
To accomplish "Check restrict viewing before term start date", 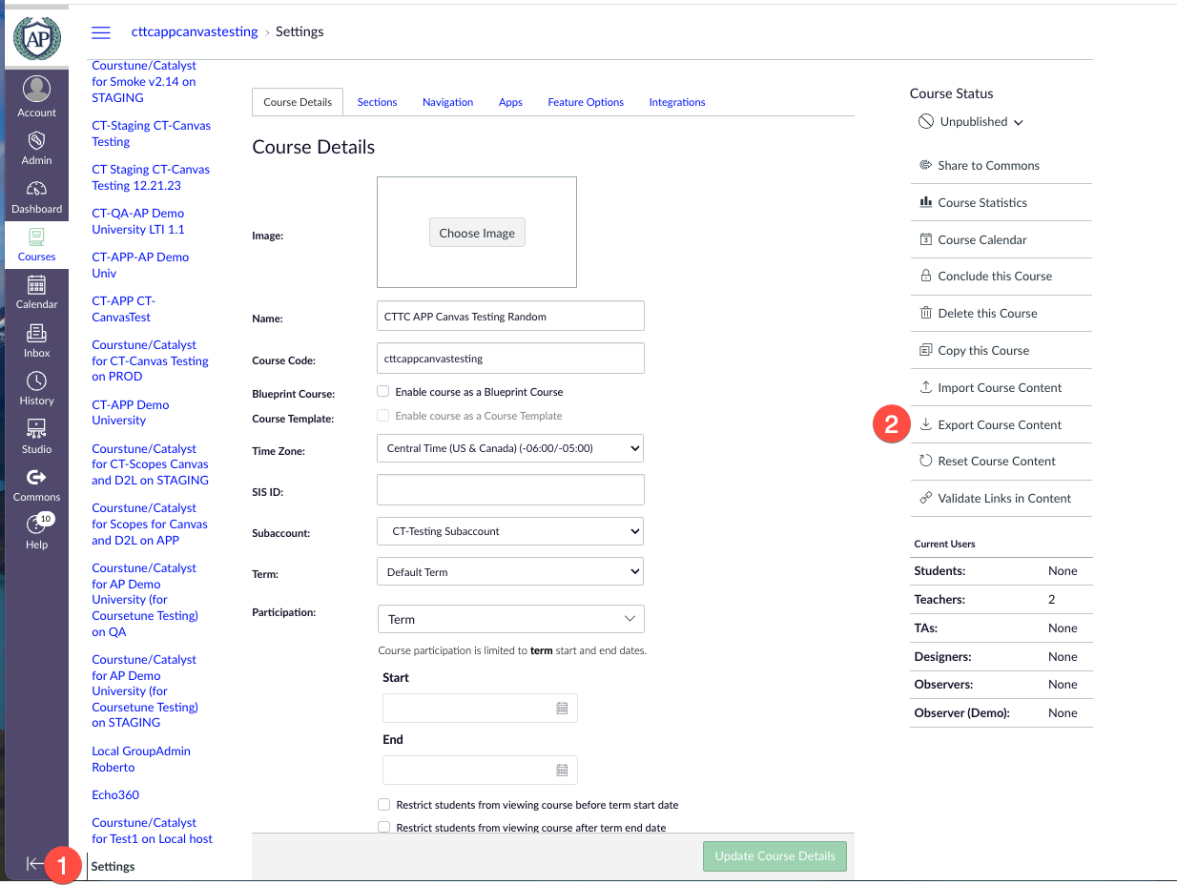I will pyautogui.click(x=384, y=805).
